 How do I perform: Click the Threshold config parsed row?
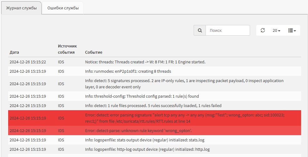coord(154,96)
